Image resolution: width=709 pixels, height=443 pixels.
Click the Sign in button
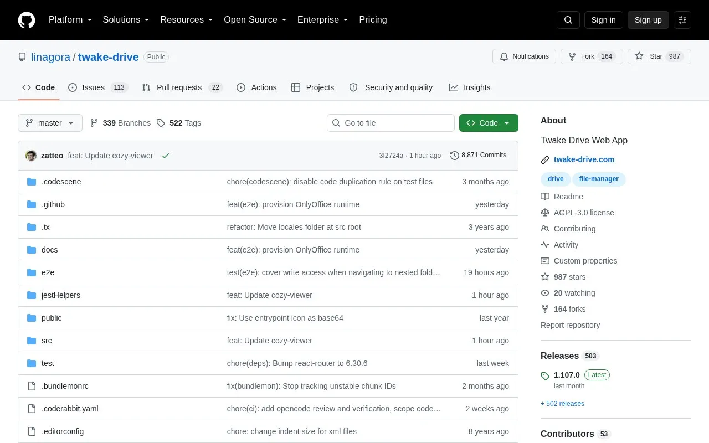[603, 20]
